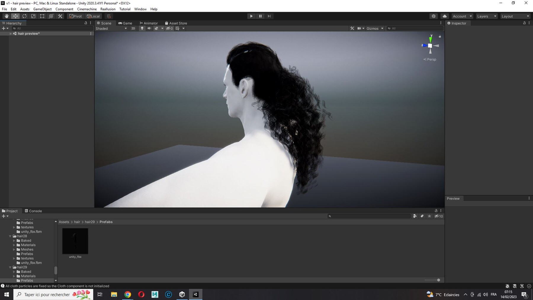This screenshot has width=533, height=300.
Task: Toggle grid snapping icon
Action: (x=109, y=16)
